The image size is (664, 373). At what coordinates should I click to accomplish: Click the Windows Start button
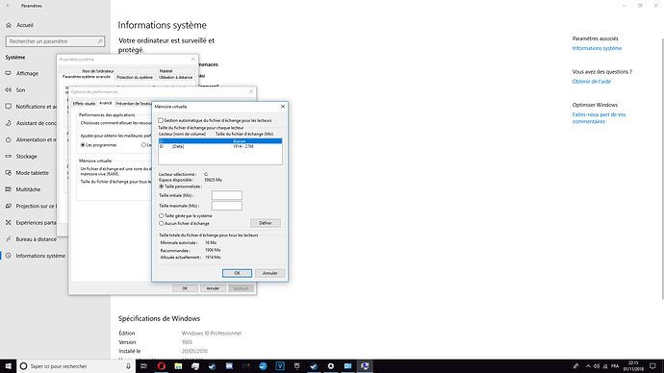click(8, 366)
